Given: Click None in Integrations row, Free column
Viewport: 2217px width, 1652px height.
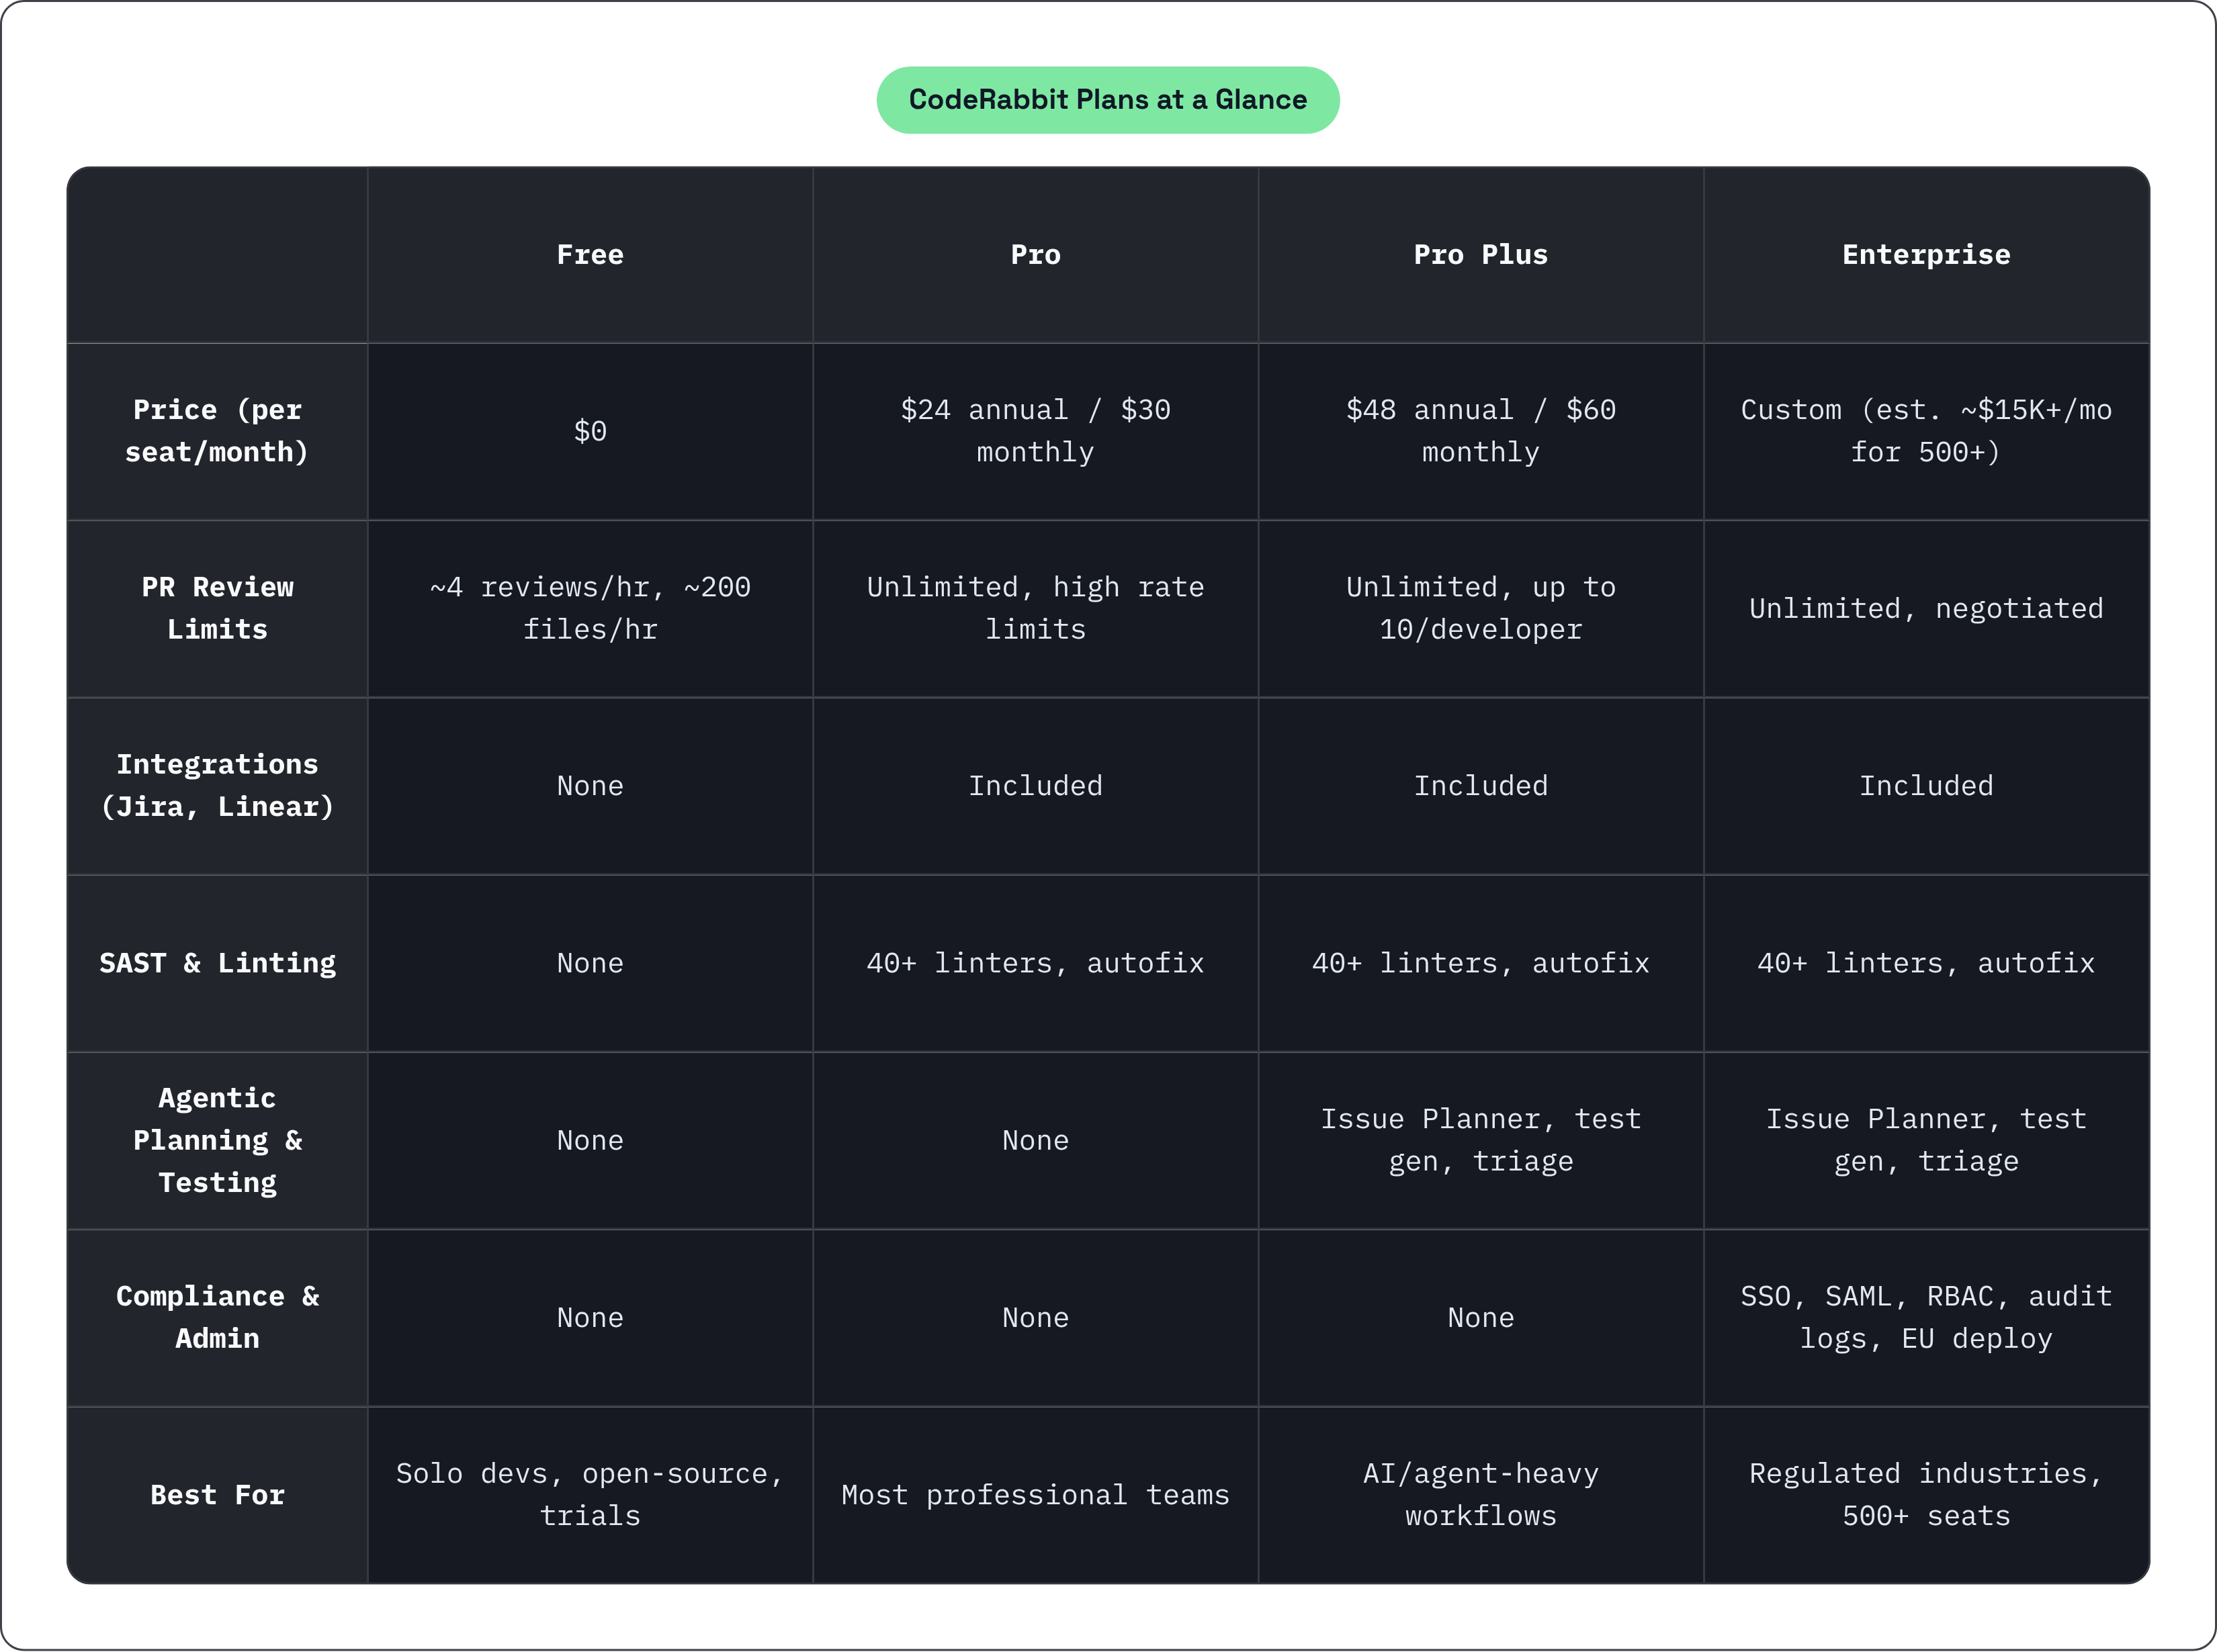Looking at the screenshot, I should coord(591,786).
